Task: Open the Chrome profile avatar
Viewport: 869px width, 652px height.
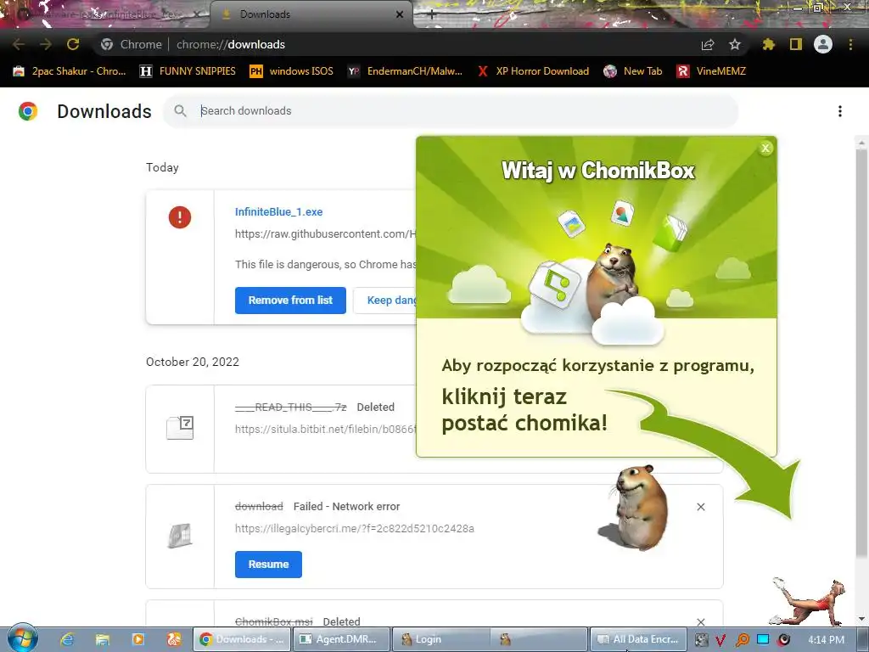Action: point(823,44)
